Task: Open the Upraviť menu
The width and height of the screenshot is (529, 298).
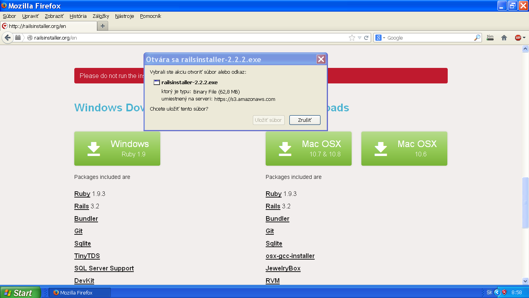Action: tap(31, 16)
